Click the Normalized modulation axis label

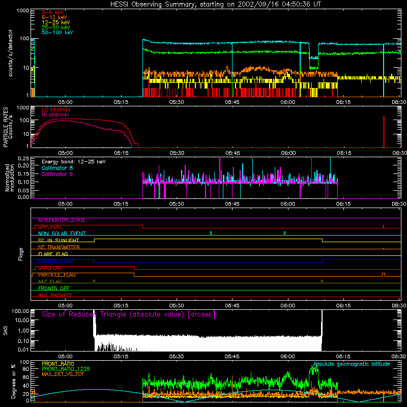pyautogui.click(x=10, y=178)
